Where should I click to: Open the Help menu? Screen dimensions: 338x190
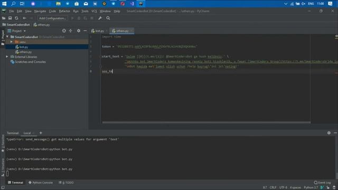point(117,11)
